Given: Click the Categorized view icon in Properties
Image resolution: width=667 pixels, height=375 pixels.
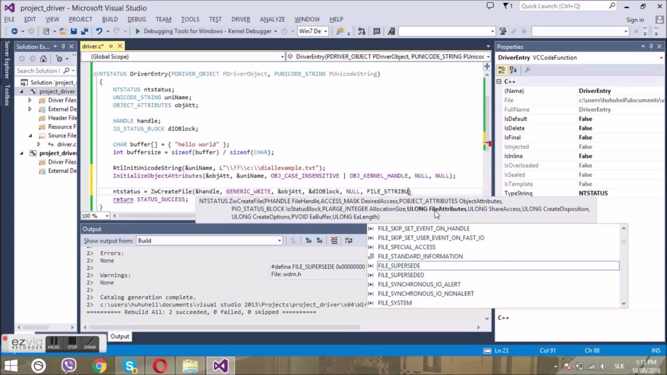Looking at the screenshot, I should [x=502, y=69].
